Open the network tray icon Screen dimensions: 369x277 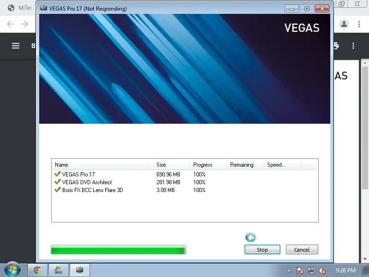311,271
